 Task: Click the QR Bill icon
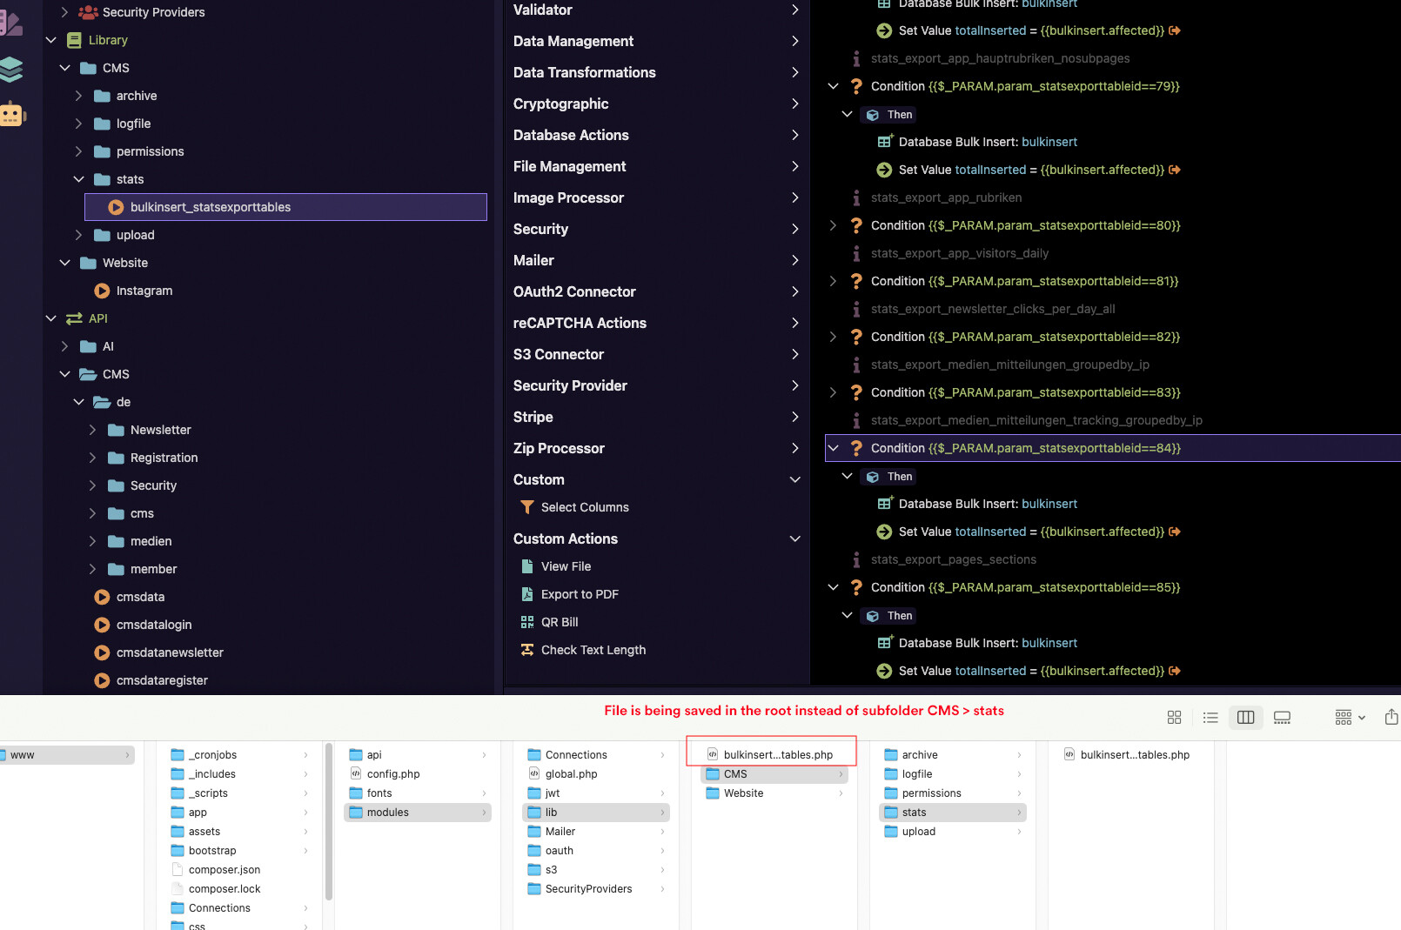pos(526,622)
